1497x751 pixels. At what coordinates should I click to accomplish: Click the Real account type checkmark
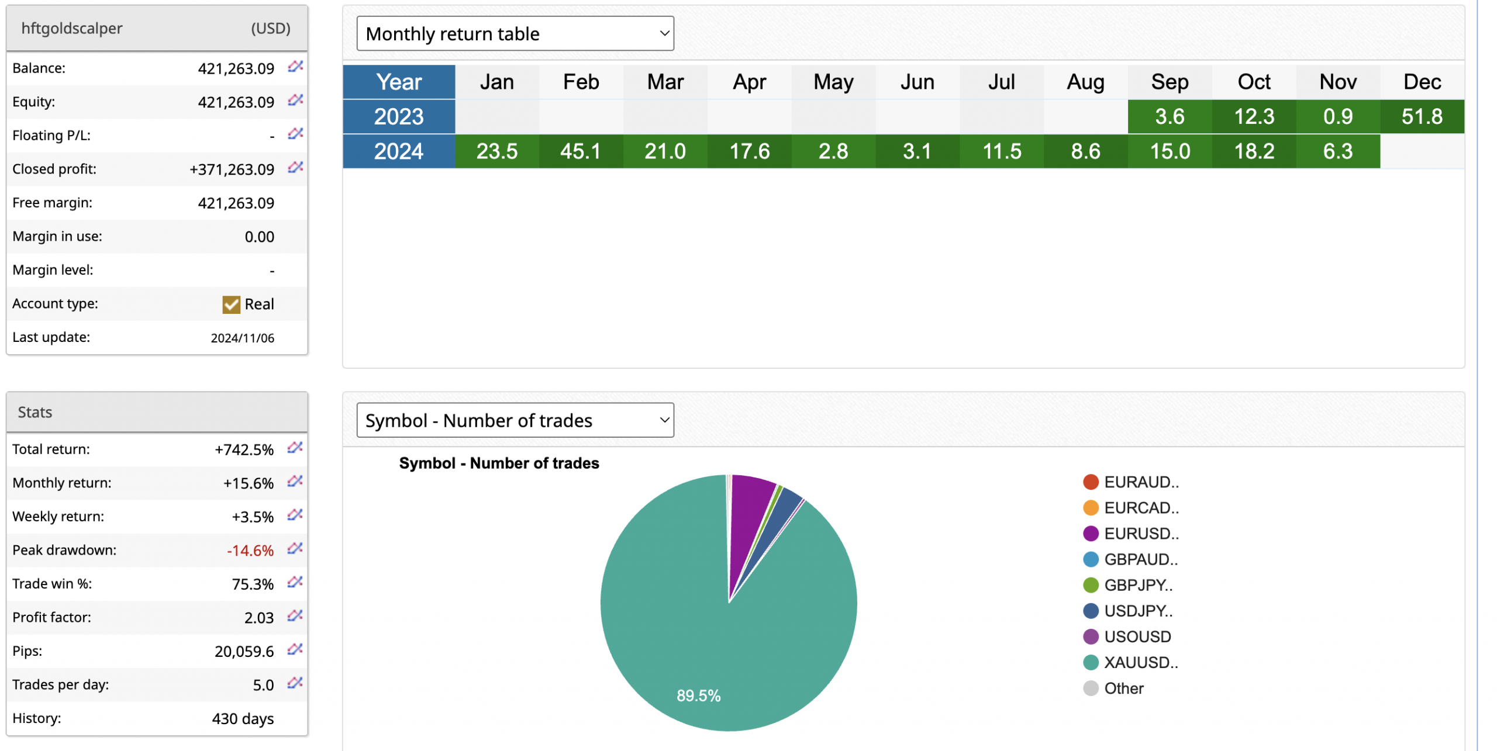coord(231,304)
